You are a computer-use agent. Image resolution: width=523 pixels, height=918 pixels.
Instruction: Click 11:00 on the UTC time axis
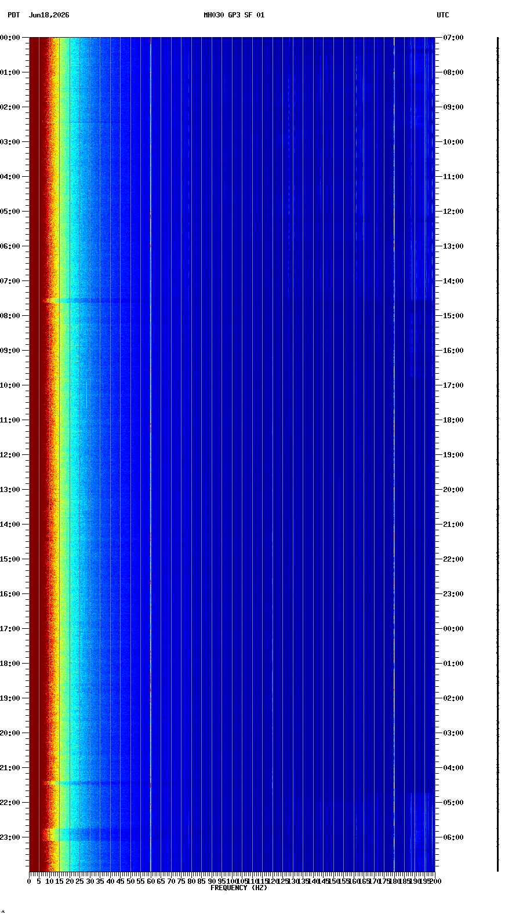(x=453, y=177)
